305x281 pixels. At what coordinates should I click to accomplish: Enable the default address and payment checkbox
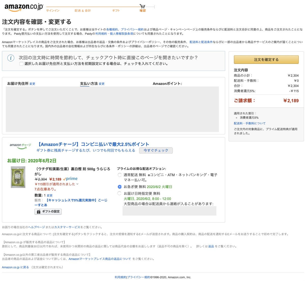[21, 64]
